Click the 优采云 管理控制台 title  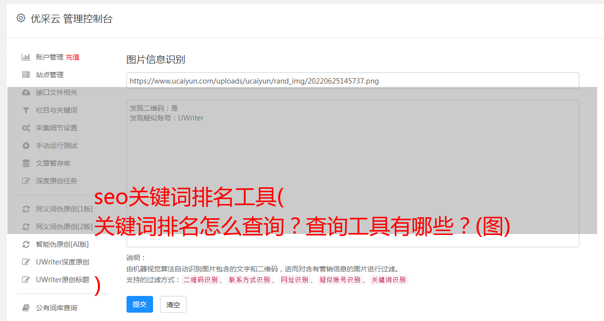pyautogui.click(x=71, y=19)
